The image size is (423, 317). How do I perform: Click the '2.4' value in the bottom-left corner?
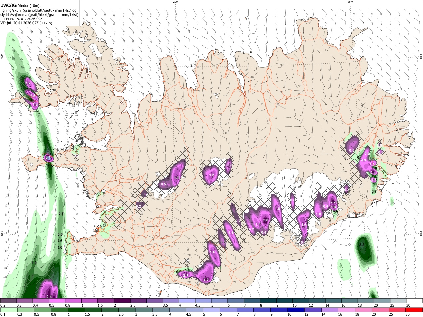click(49, 297)
